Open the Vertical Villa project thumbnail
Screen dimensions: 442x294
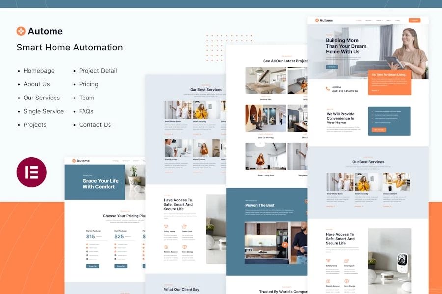point(265,81)
